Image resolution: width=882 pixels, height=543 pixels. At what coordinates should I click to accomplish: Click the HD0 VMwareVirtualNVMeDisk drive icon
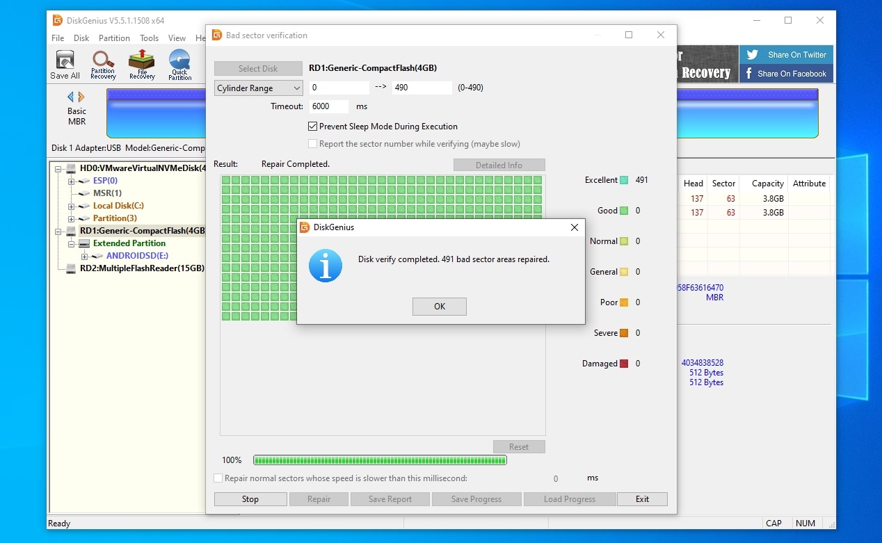point(70,168)
